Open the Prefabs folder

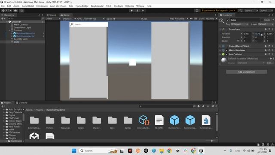coord(50,122)
